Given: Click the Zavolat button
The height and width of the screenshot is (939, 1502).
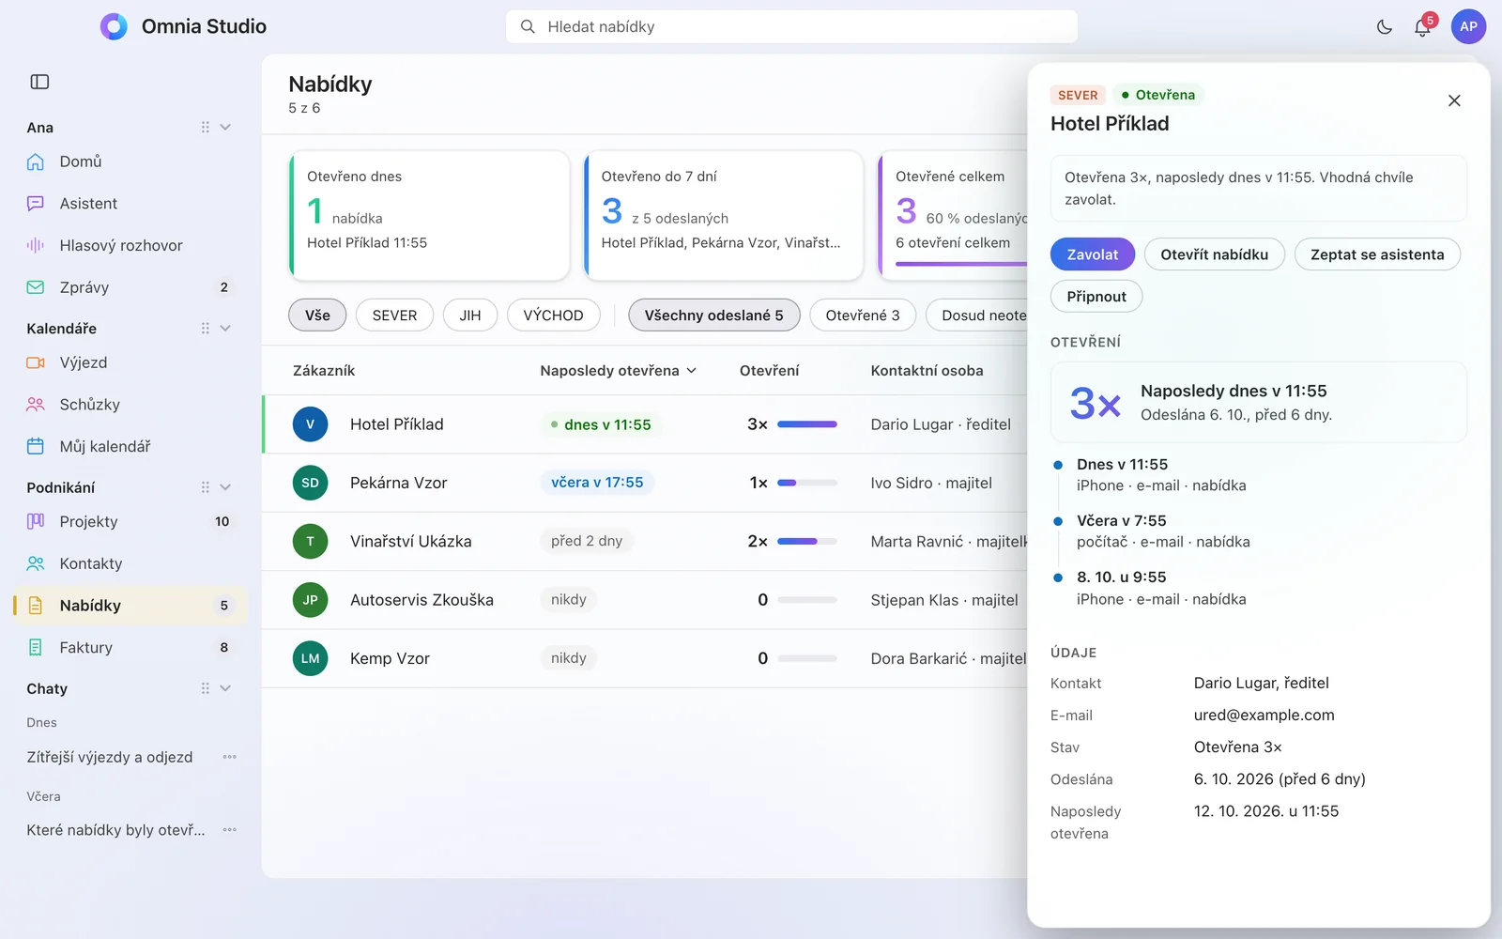Looking at the screenshot, I should tap(1093, 254).
